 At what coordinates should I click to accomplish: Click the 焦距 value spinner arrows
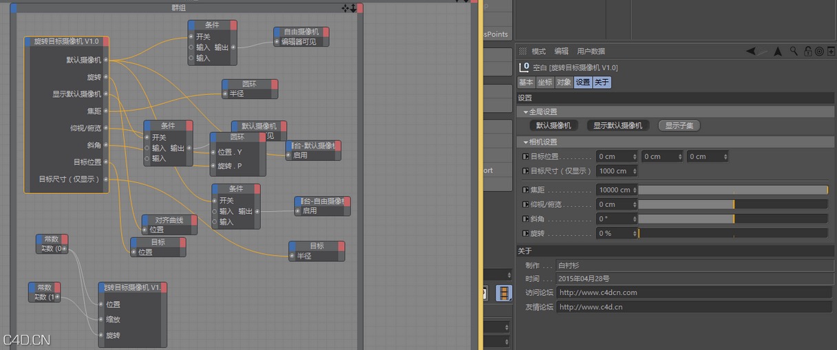click(635, 190)
